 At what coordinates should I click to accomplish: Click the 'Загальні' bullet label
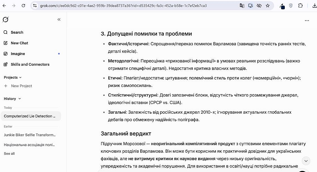click(117, 112)
